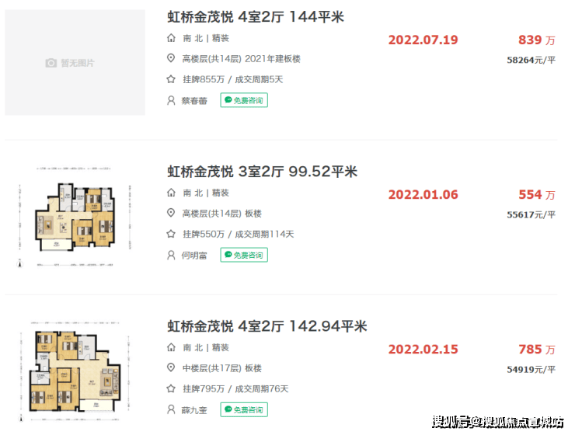This screenshot has width=575, height=435.
Task: Click star icon beside 挂牌855万
Action: [171, 78]
